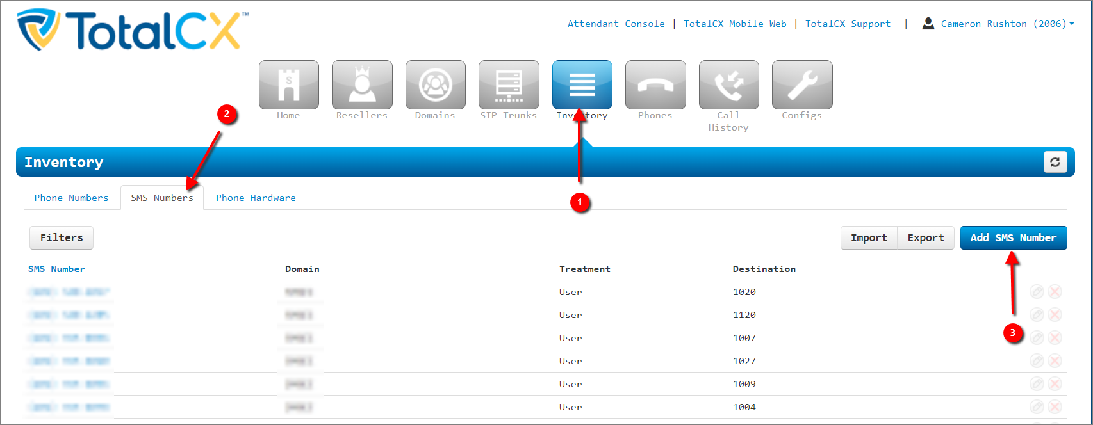Click the user profile icon

click(x=928, y=24)
